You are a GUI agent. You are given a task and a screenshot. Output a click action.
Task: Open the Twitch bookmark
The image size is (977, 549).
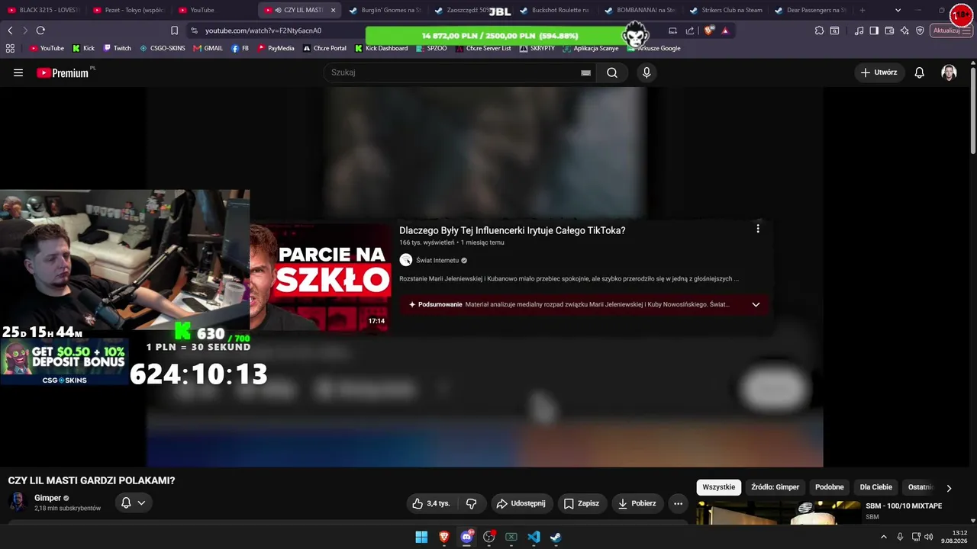118,48
